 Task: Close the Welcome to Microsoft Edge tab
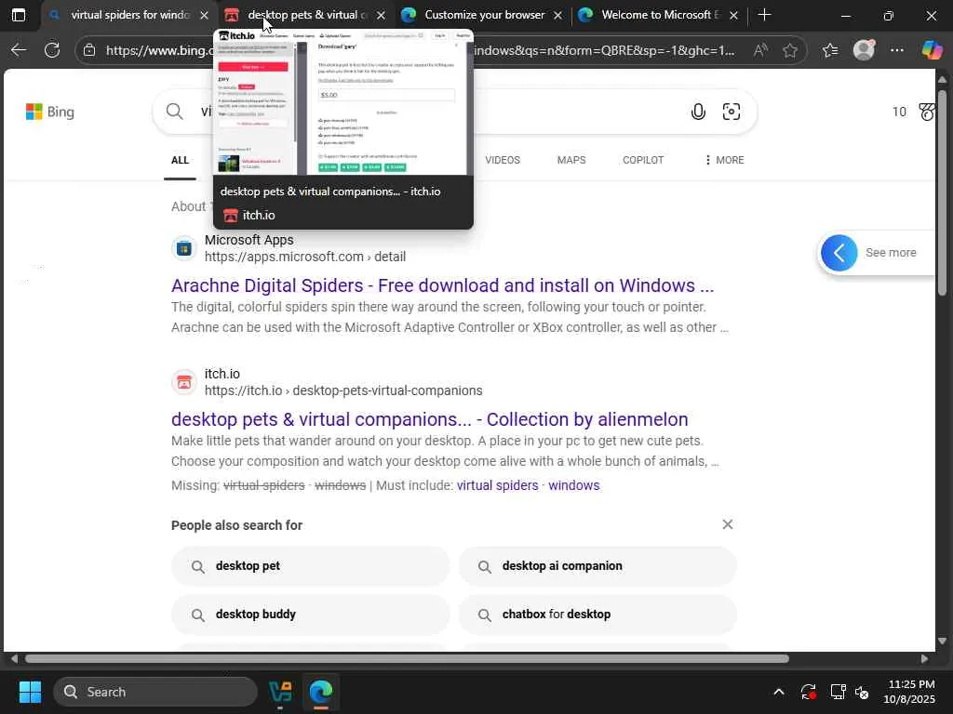click(733, 15)
